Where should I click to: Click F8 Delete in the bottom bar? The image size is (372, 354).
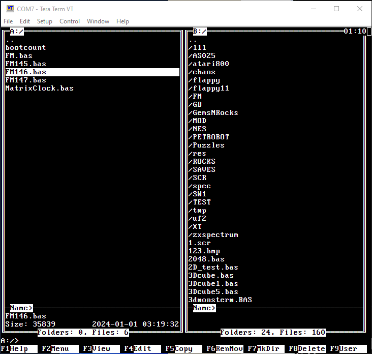click(310, 349)
